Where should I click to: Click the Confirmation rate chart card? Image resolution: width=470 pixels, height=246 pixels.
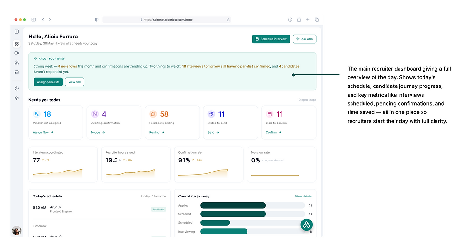pyautogui.click(x=209, y=164)
